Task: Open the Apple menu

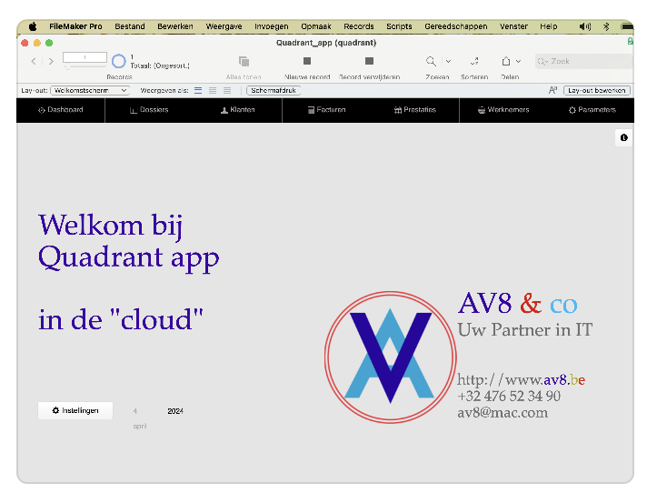Action: click(33, 26)
